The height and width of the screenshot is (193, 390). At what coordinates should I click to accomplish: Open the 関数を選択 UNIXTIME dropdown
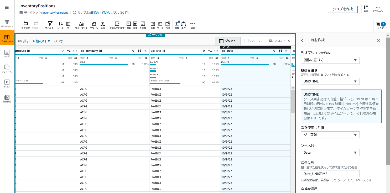(330, 81)
